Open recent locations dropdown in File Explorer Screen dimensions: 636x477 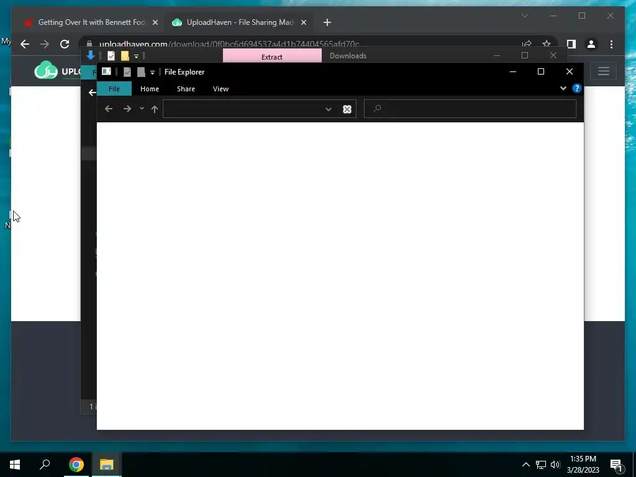point(142,108)
